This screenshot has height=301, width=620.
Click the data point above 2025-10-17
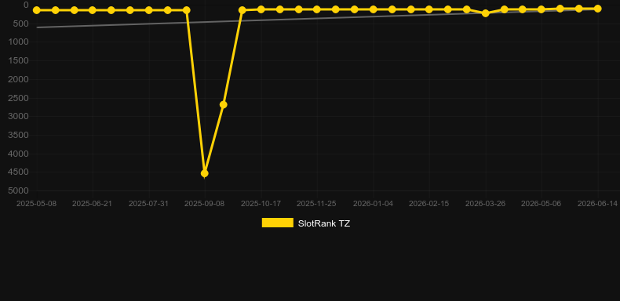pos(261,9)
